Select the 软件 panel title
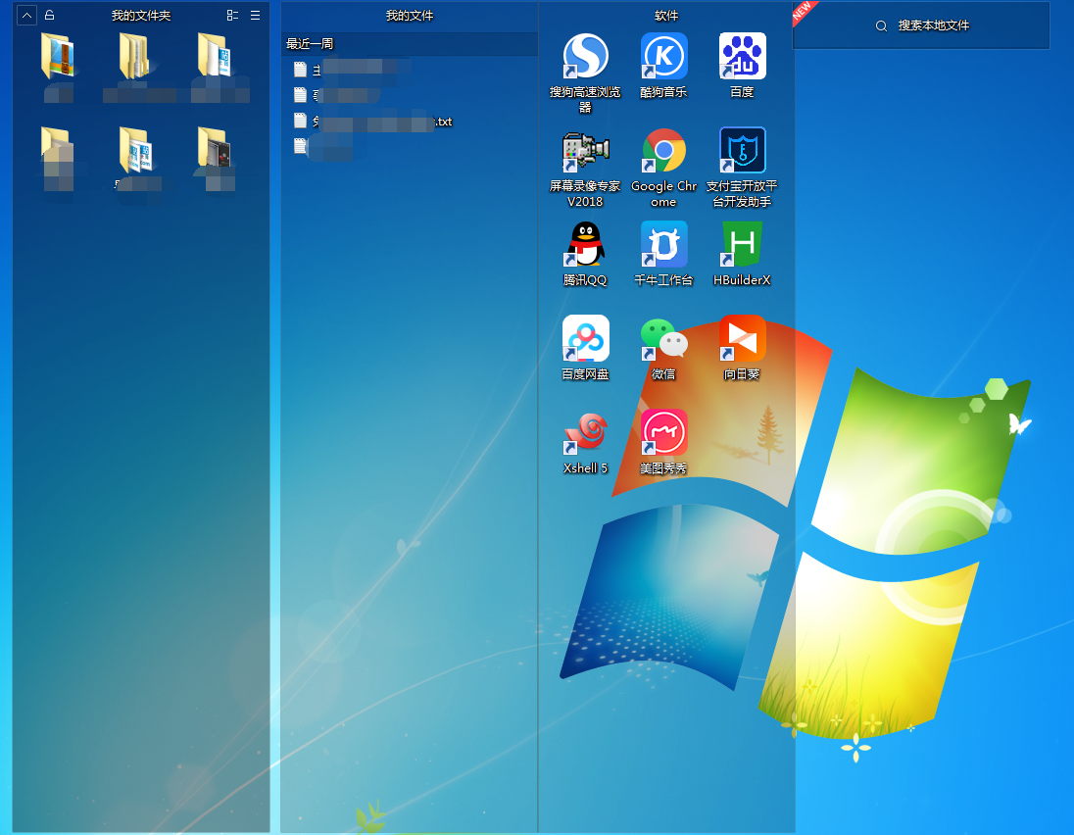The height and width of the screenshot is (835, 1074). point(666,15)
